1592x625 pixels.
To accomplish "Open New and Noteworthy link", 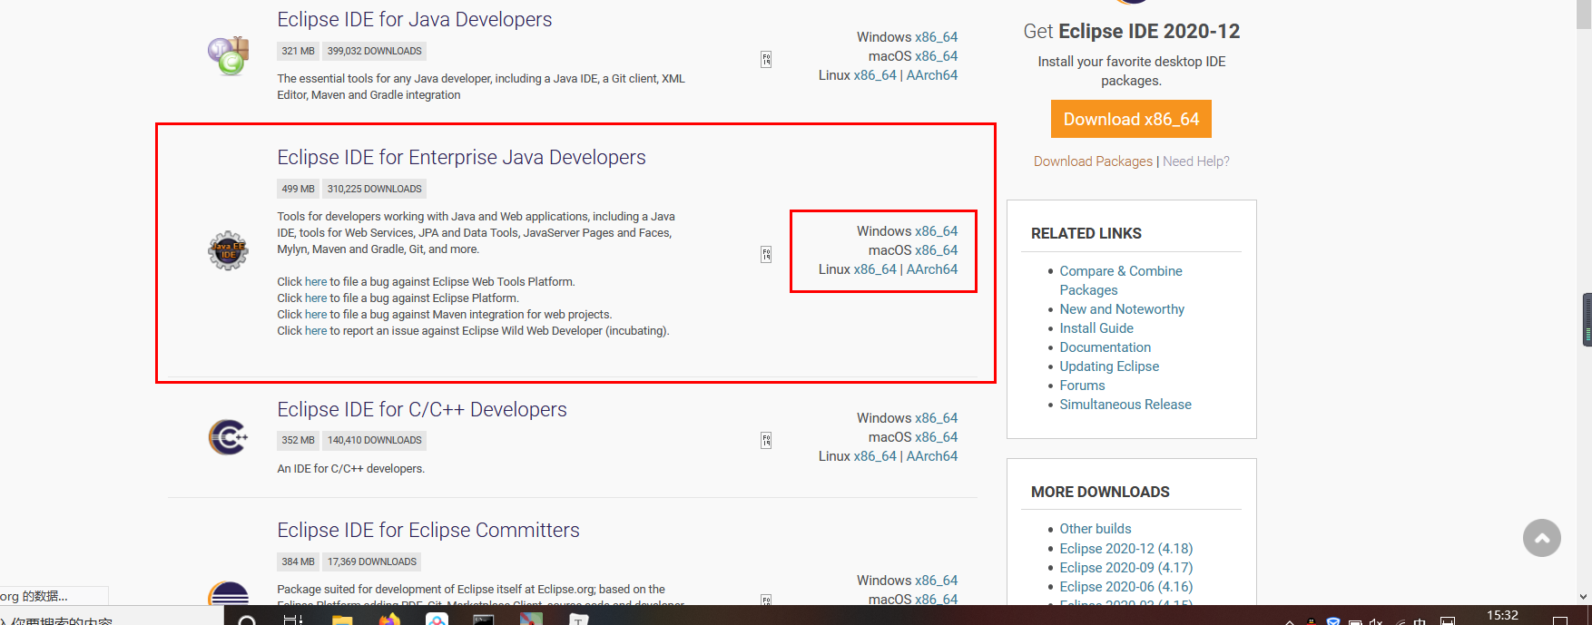I will click(1122, 309).
